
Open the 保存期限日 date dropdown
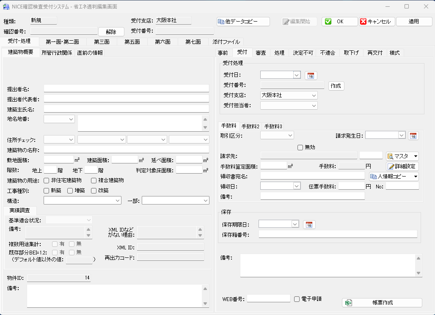pyautogui.click(x=295, y=224)
